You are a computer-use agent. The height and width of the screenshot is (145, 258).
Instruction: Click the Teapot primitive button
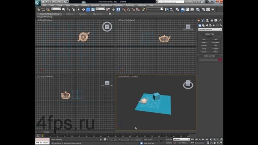pyautogui.click(x=204, y=52)
